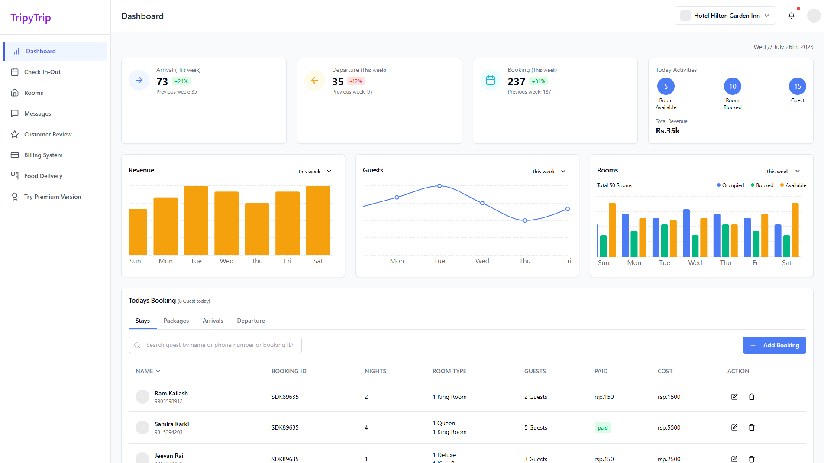This screenshot has height=463, width=824.
Task: Click the Saturday bar in Revenue chart
Action: click(x=318, y=220)
